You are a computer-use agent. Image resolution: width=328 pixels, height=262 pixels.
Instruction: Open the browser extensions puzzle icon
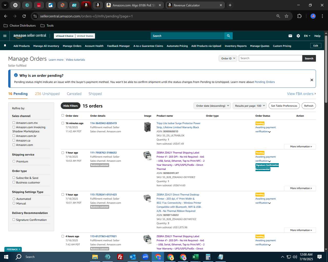point(299,16)
